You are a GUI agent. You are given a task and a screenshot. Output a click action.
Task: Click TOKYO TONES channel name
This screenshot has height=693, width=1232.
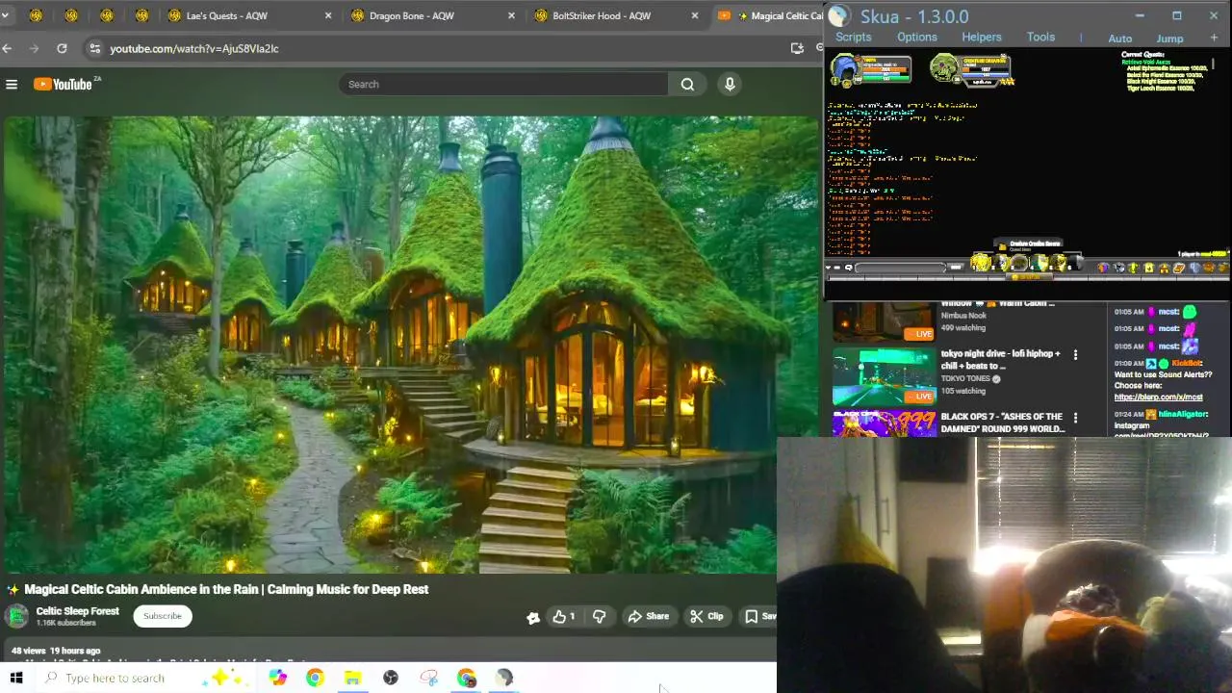point(965,379)
